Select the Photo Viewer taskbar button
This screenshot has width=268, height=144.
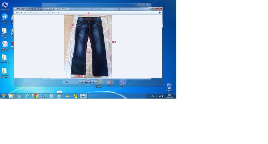[83, 96]
